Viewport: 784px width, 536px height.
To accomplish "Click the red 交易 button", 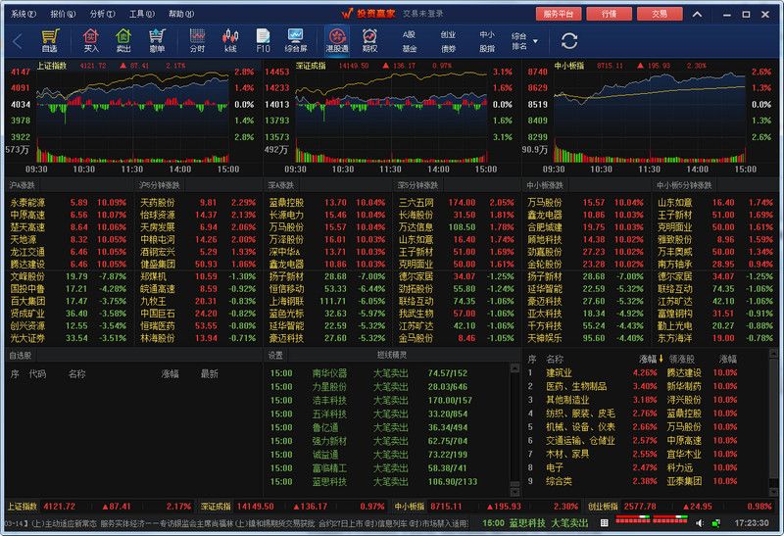I will (660, 14).
